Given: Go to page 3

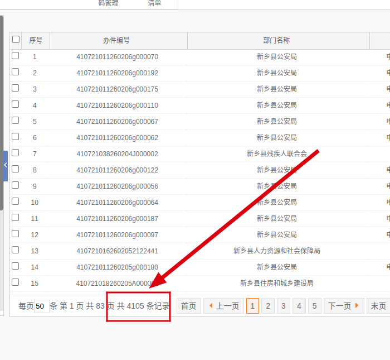Looking at the screenshot, I should click(x=284, y=306).
